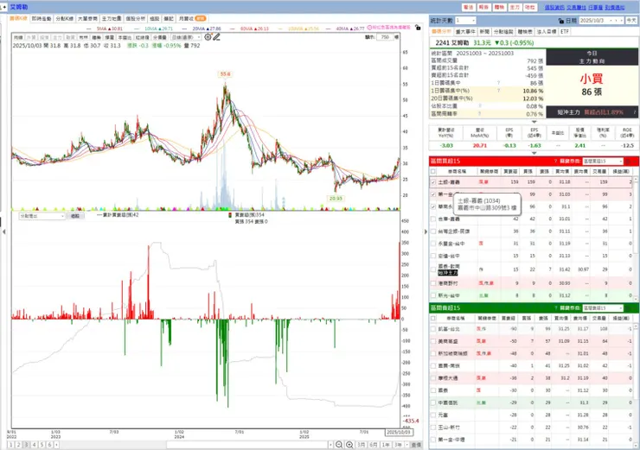Click the 20.95 price low marker
Viewport: 640px width, 450px height.
point(336,199)
